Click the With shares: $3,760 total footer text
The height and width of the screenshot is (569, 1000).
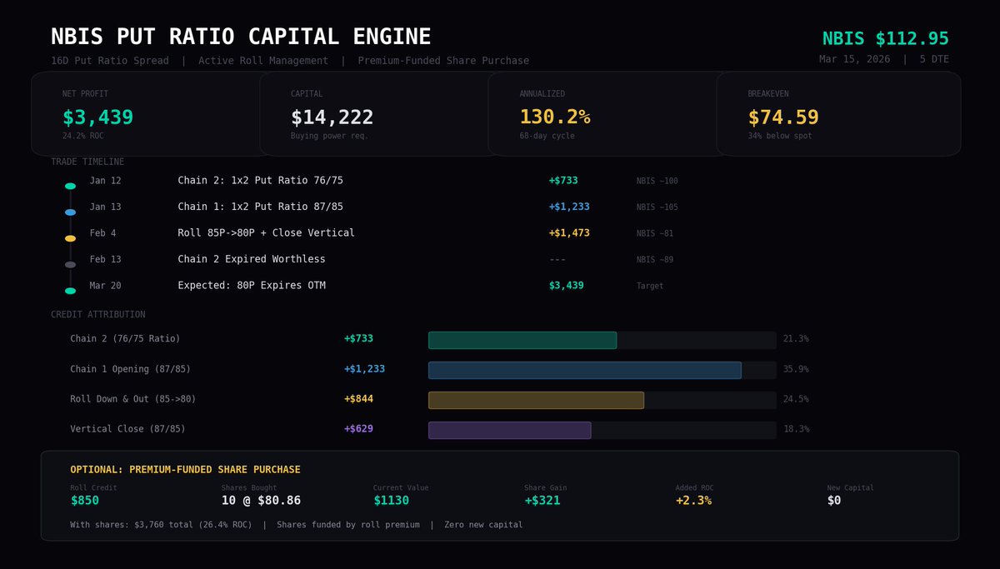161,525
